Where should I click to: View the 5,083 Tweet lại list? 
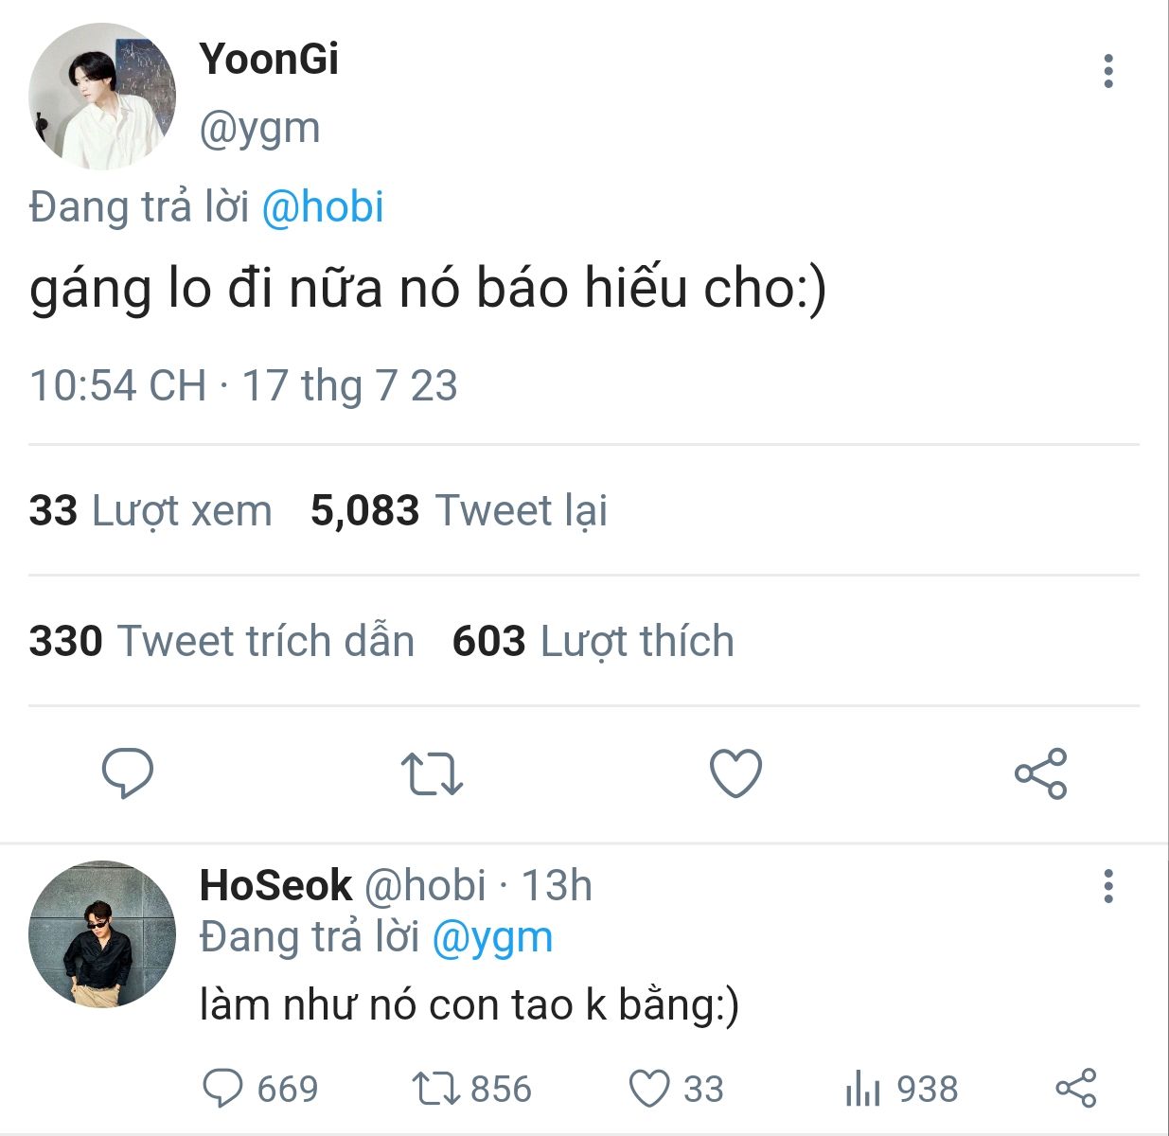[459, 511]
